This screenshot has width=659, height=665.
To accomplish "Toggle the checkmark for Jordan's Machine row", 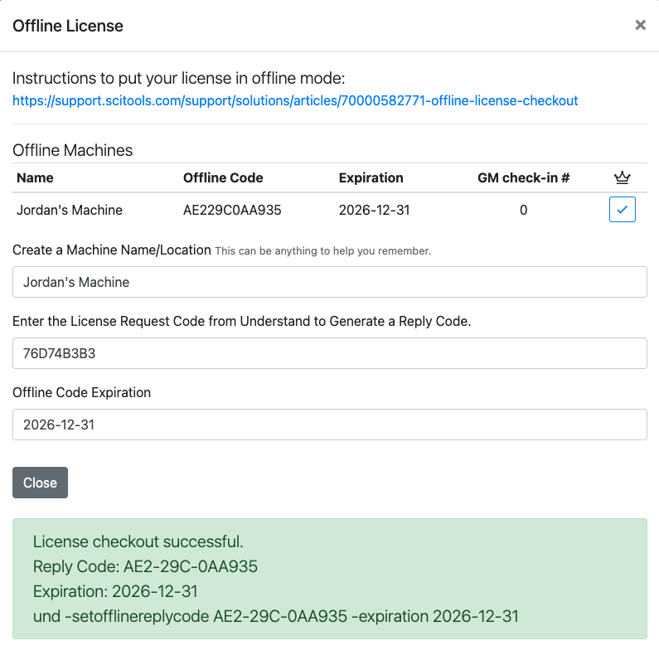I will pyautogui.click(x=622, y=210).
